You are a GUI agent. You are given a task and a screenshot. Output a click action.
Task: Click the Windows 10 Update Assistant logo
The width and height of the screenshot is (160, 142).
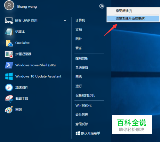click(x=9, y=76)
